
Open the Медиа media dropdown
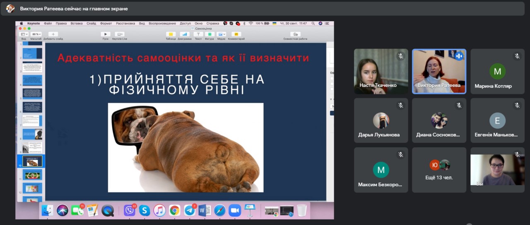click(x=221, y=34)
